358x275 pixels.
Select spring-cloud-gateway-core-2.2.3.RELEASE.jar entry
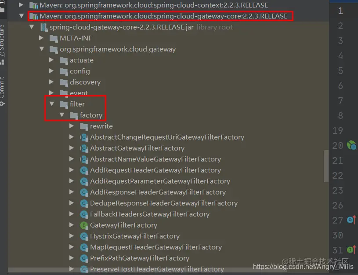[x=122, y=27]
